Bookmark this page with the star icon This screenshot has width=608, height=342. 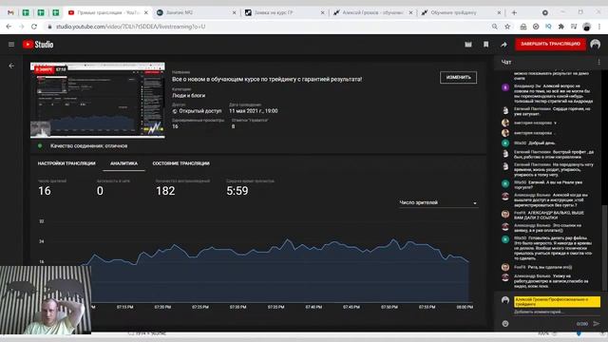pyautogui.click(x=507, y=27)
